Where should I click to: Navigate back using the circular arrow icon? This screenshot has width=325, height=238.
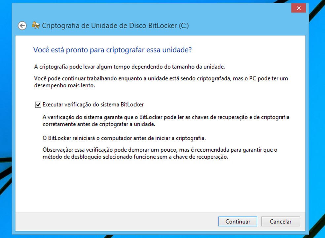22,25
